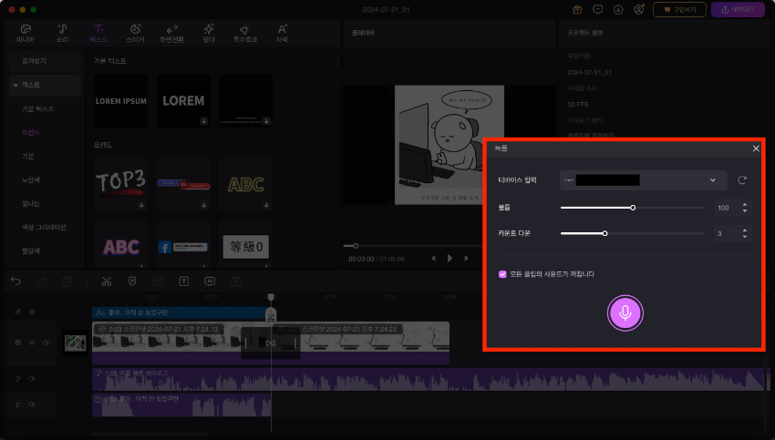
Task: Click the 카운트 다운 slider handle
Action: (604, 233)
